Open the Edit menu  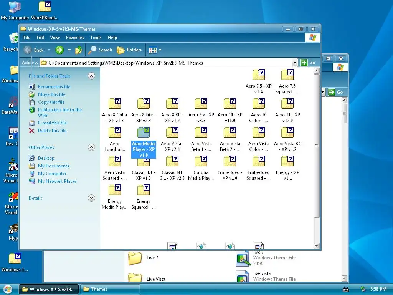click(40, 38)
